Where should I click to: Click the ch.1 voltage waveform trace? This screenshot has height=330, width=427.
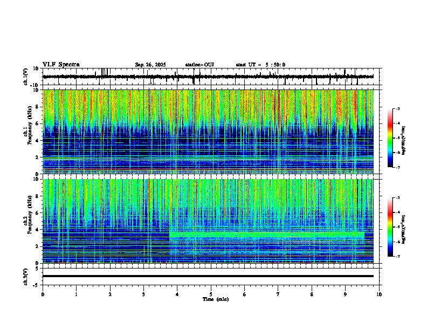208,77
